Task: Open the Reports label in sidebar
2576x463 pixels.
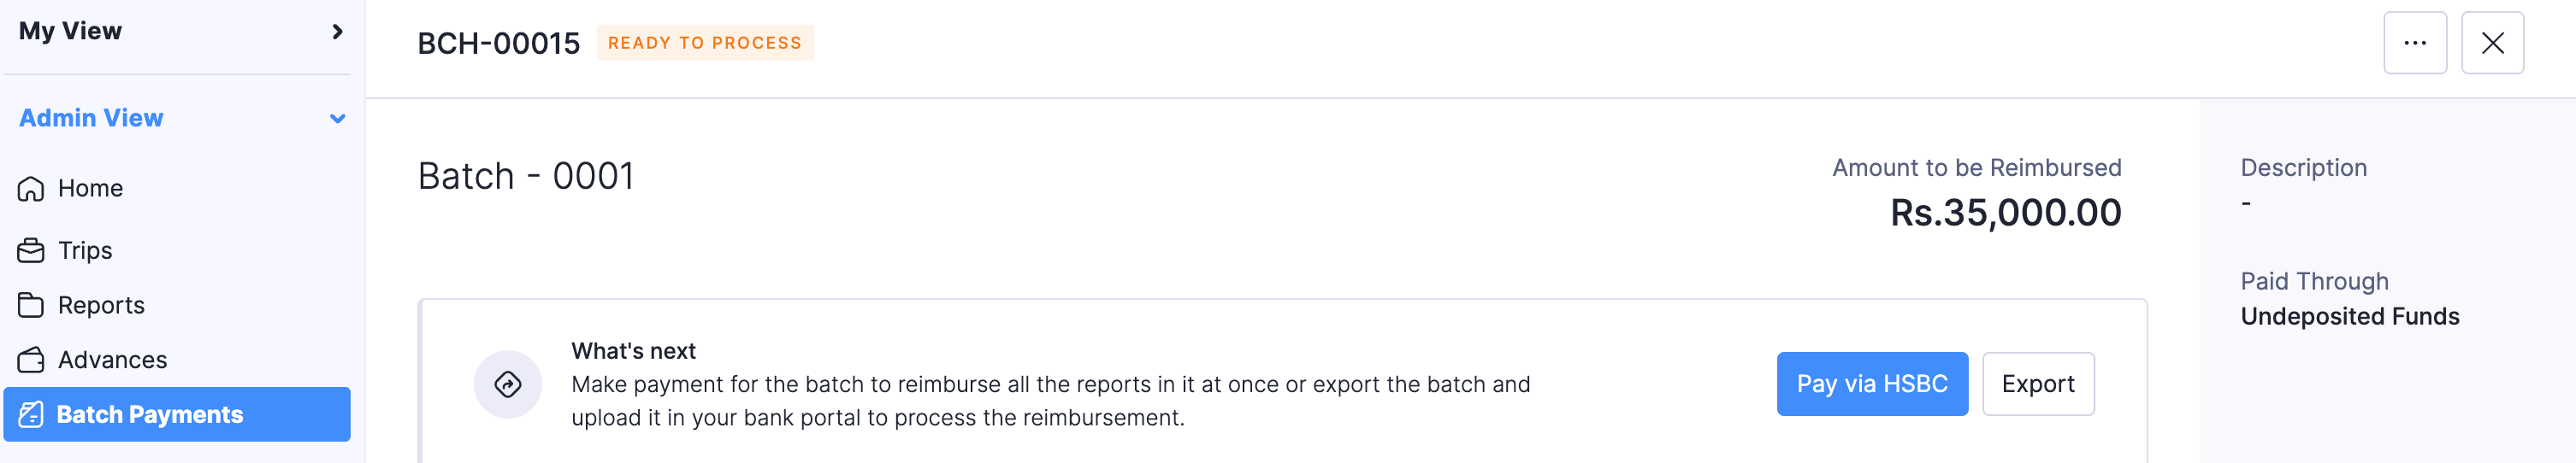Action: coord(101,305)
